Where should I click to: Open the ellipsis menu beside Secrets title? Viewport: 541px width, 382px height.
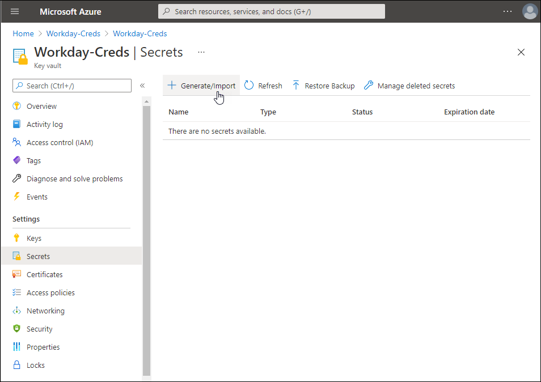coord(201,52)
